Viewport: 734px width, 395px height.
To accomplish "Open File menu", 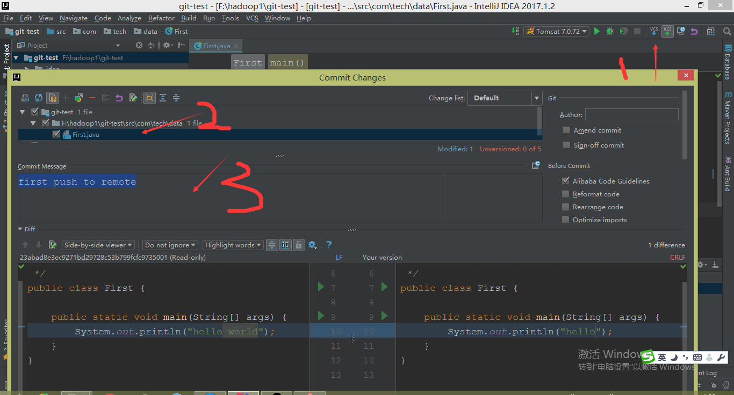I will point(8,18).
